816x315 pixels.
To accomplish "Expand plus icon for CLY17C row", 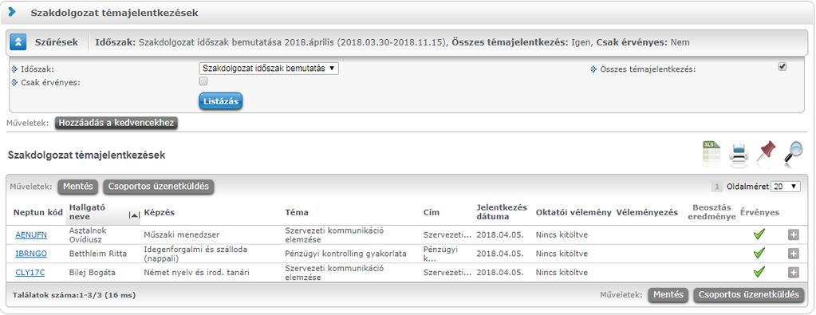I will [x=793, y=272].
